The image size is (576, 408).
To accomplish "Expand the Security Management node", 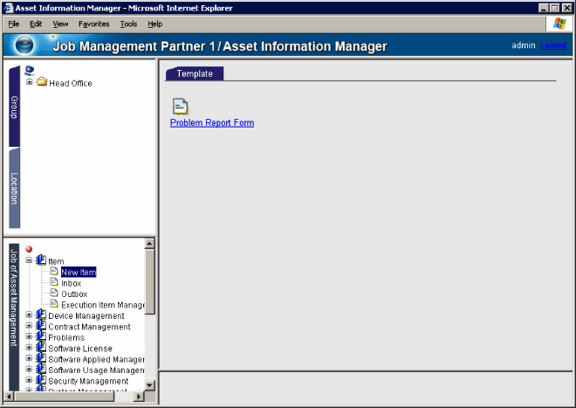I will click(x=29, y=380).
